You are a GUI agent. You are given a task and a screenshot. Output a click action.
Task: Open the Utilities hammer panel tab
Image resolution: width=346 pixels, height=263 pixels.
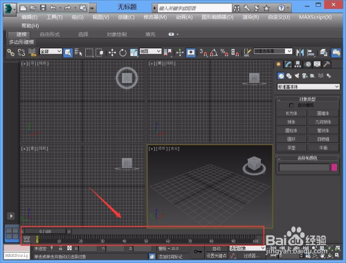327,64
